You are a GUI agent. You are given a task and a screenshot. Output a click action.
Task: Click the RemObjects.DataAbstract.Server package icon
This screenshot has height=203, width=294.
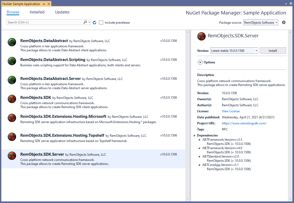12,80
